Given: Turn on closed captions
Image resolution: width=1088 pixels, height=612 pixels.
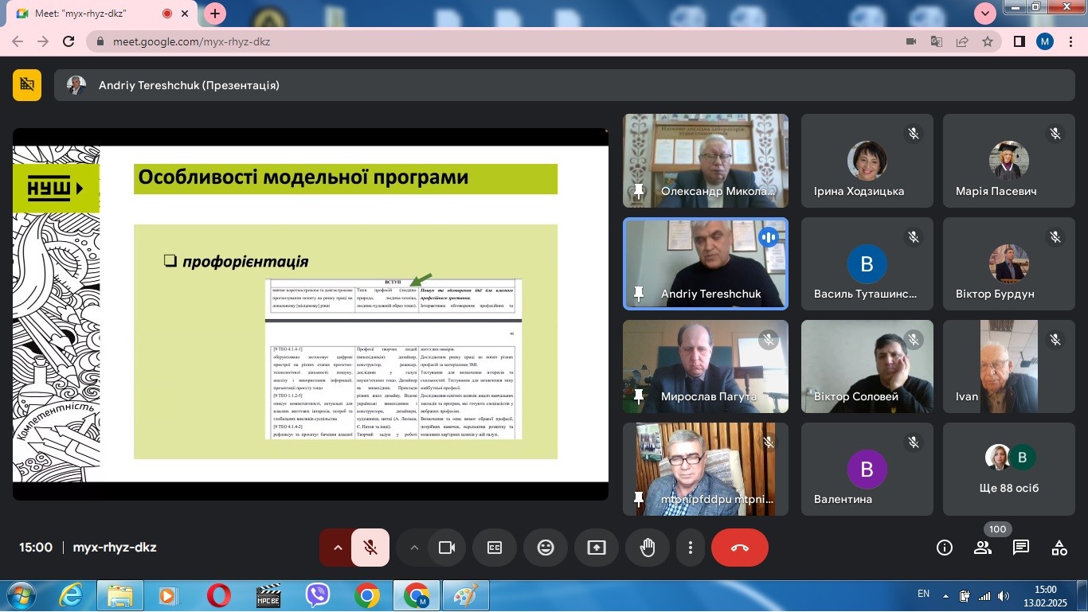Looking at the screenshot, I should [495, 548].
